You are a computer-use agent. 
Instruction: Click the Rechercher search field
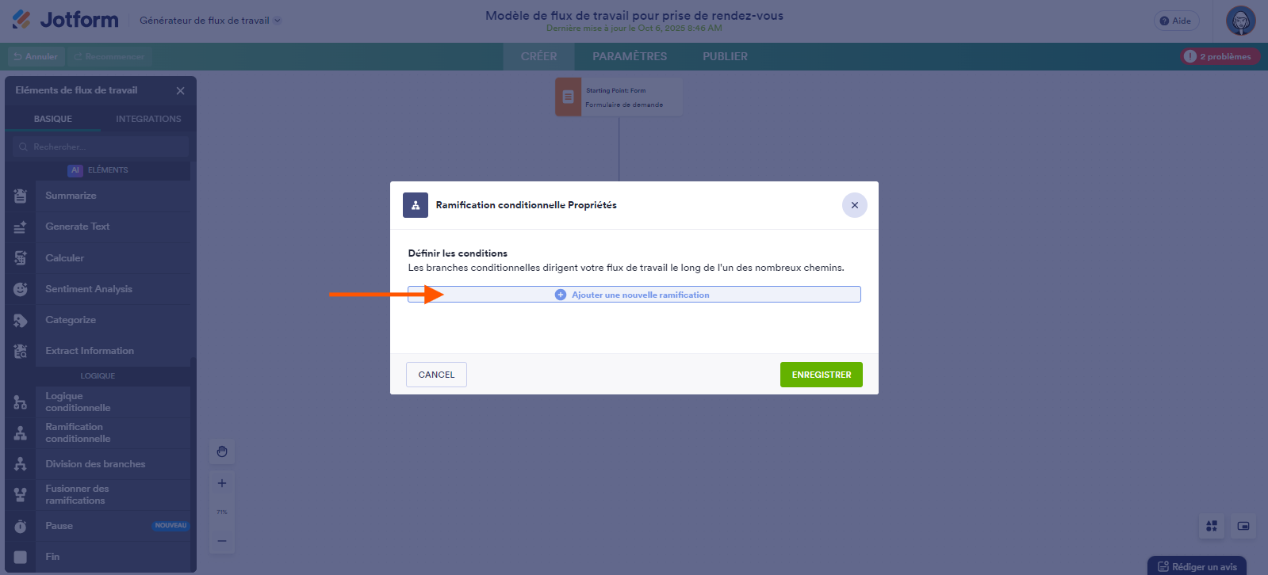[101, 147]
